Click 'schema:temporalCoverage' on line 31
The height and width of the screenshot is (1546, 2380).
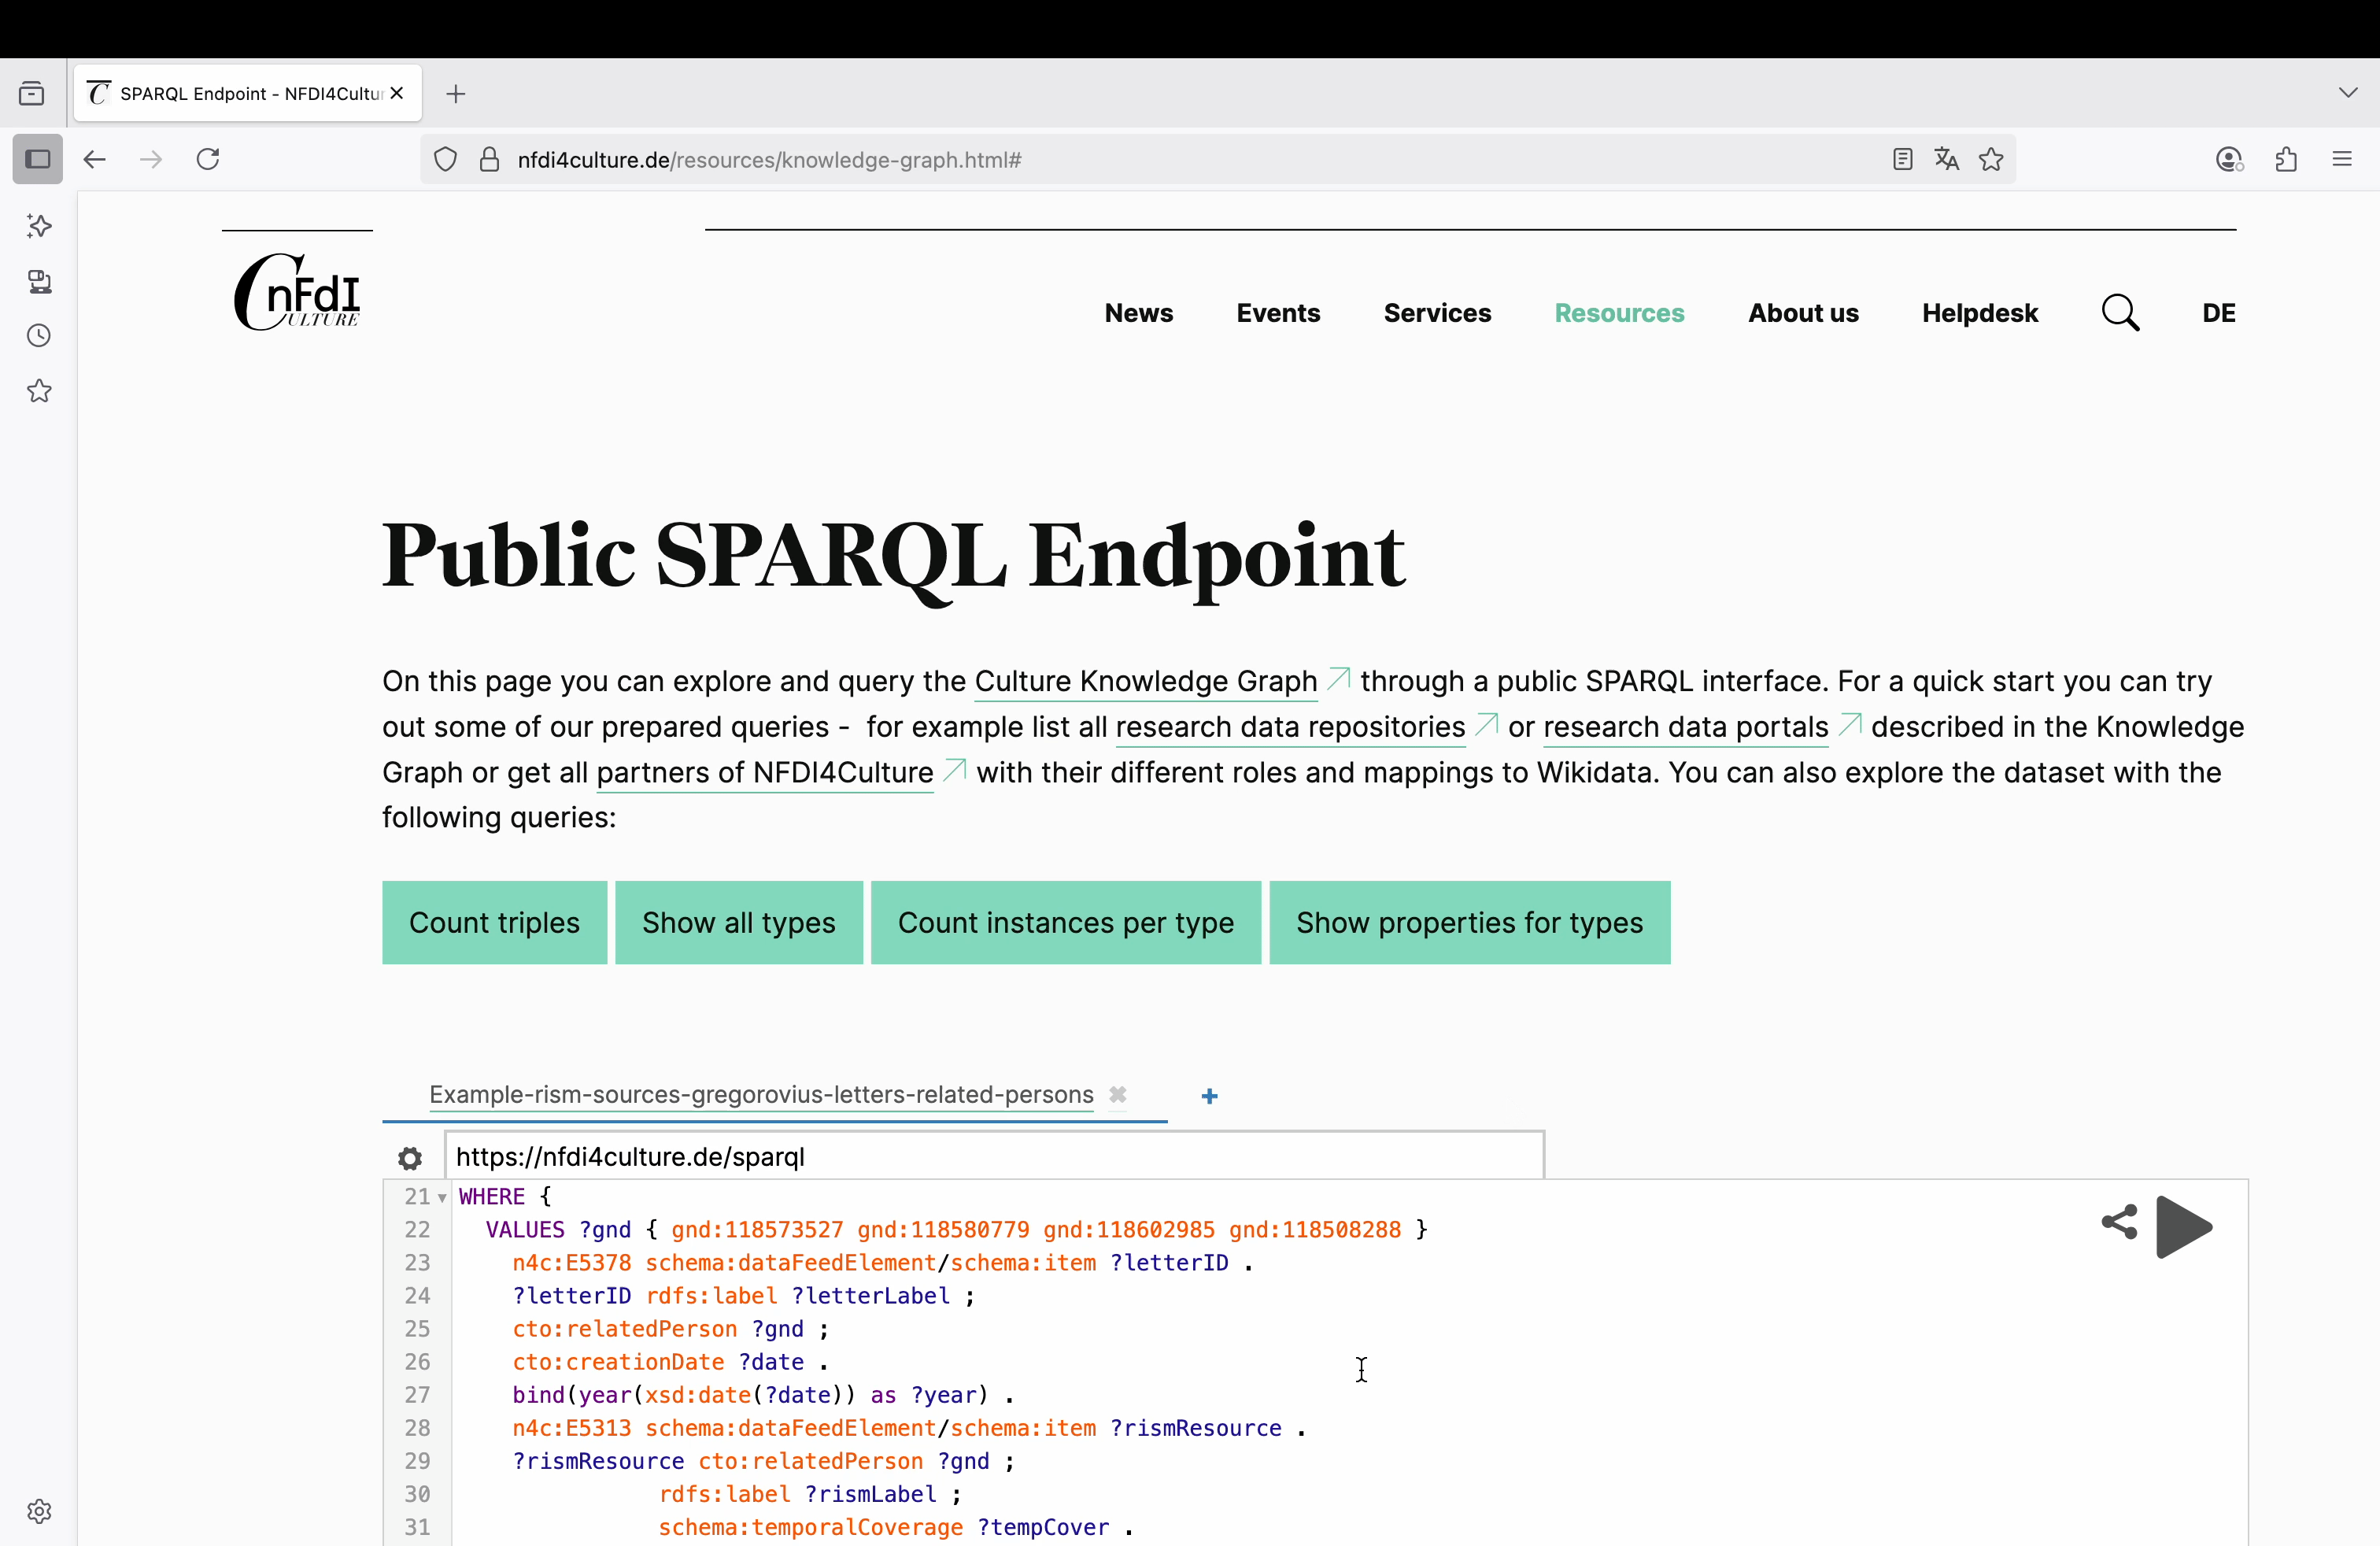click(x=810, y=1527)
